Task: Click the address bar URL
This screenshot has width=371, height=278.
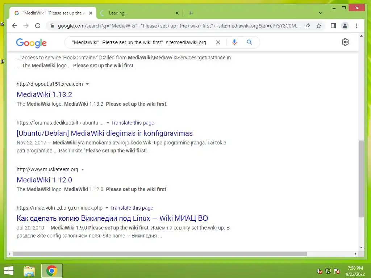Action: pos(179,26)
